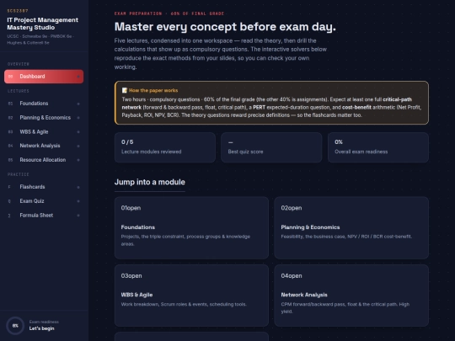Screen dimensions: 455x341
Task: Click the 'Jump into a module' heading
Action: 150,182
